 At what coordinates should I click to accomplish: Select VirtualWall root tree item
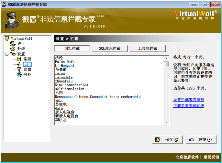pyautogui.click(x=21, y=38)
